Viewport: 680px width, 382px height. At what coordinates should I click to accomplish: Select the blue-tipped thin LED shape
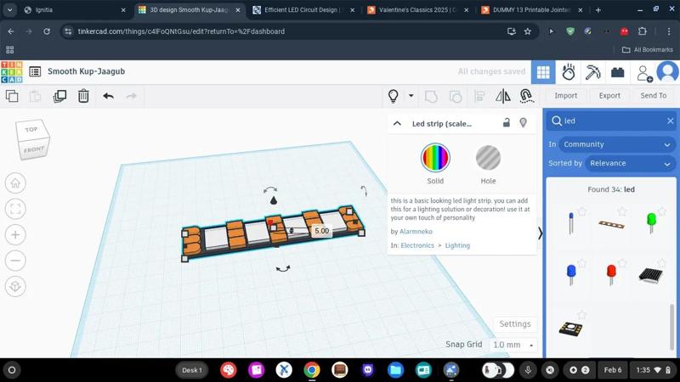click(570, 223)
